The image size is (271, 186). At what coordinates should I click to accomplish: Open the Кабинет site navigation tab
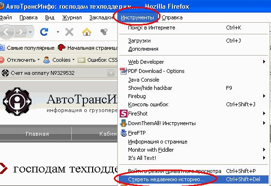(108, 134)
